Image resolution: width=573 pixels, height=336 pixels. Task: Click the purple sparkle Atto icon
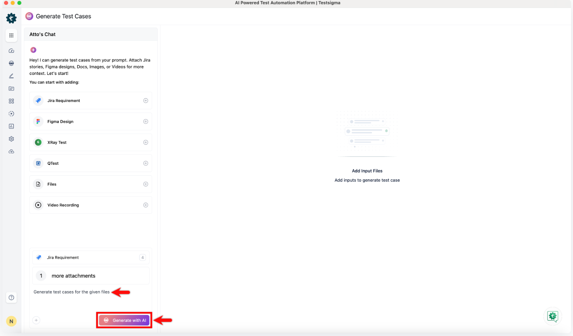[33, 50]
